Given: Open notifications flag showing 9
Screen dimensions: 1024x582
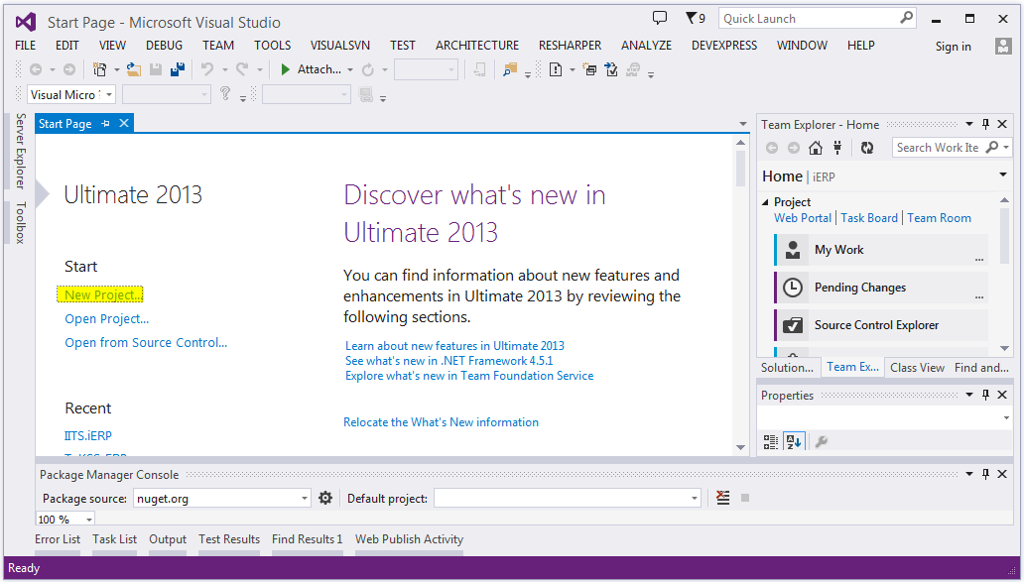Looking at the screenshot, I should point(696,18).
